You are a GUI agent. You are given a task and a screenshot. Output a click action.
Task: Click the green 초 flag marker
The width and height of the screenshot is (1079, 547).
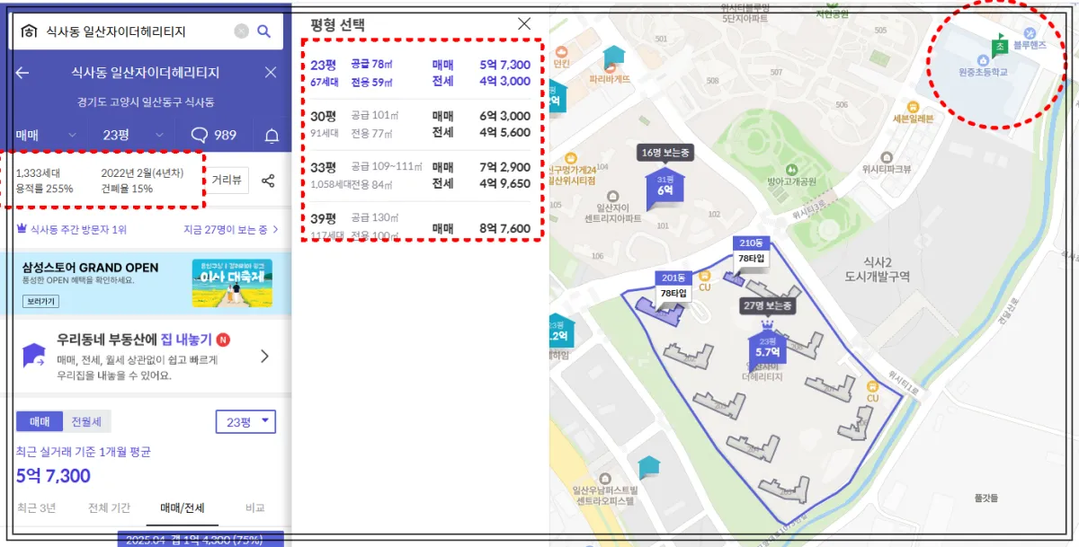(x=999, y=44)
